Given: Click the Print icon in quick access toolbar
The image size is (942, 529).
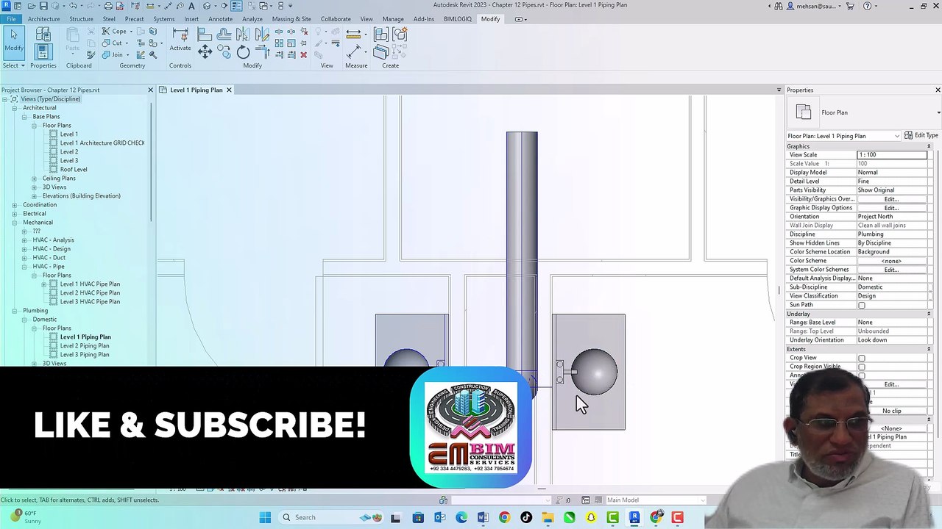Looking at the screenshot, I should point(108,6).
